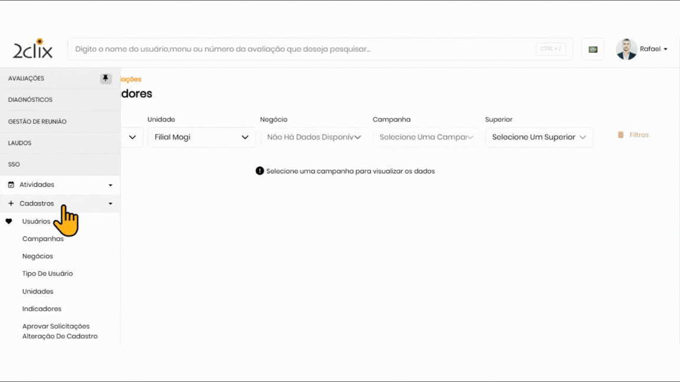Click the 2clix logo
This screenshot has height=382, width=680.
pos(33,49)
